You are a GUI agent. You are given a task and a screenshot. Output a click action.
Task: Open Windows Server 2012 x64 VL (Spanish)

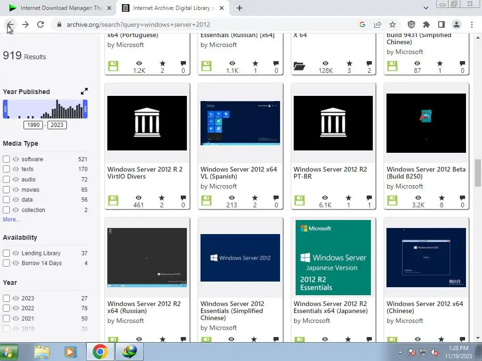pyautogui.click(x=239, y=173)
